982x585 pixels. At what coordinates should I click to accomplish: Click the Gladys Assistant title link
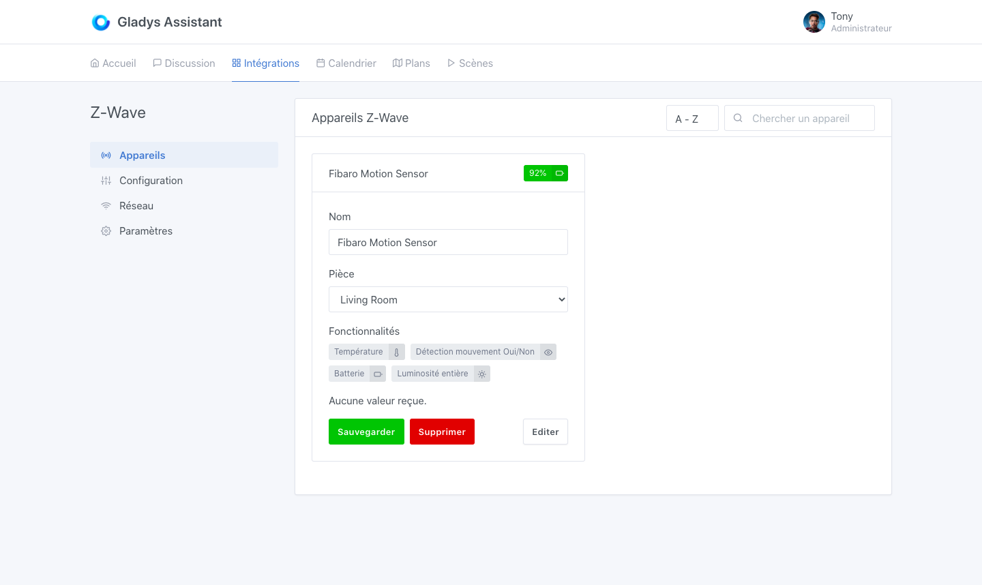click(x=170, y=22)
